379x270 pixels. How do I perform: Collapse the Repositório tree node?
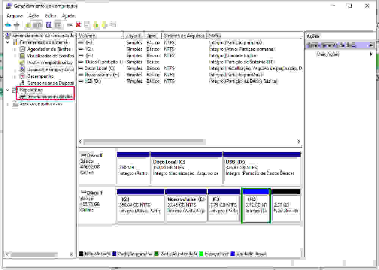tap(8, 90)
